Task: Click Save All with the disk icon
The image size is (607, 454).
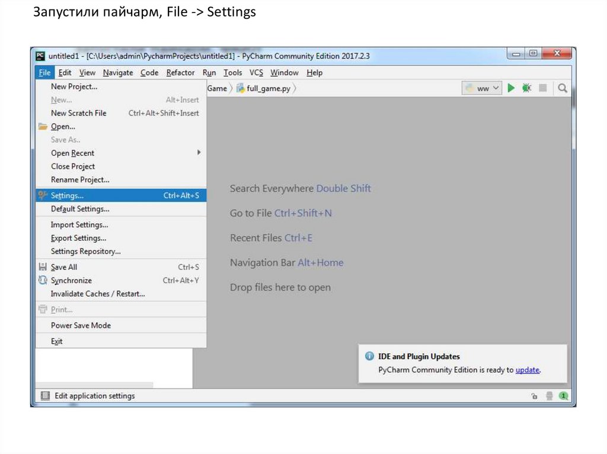Action: coord(64,267)
